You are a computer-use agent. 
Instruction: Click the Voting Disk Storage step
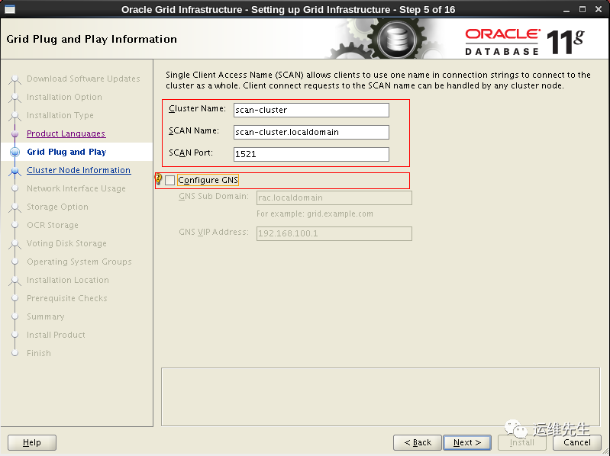point(66,243)
